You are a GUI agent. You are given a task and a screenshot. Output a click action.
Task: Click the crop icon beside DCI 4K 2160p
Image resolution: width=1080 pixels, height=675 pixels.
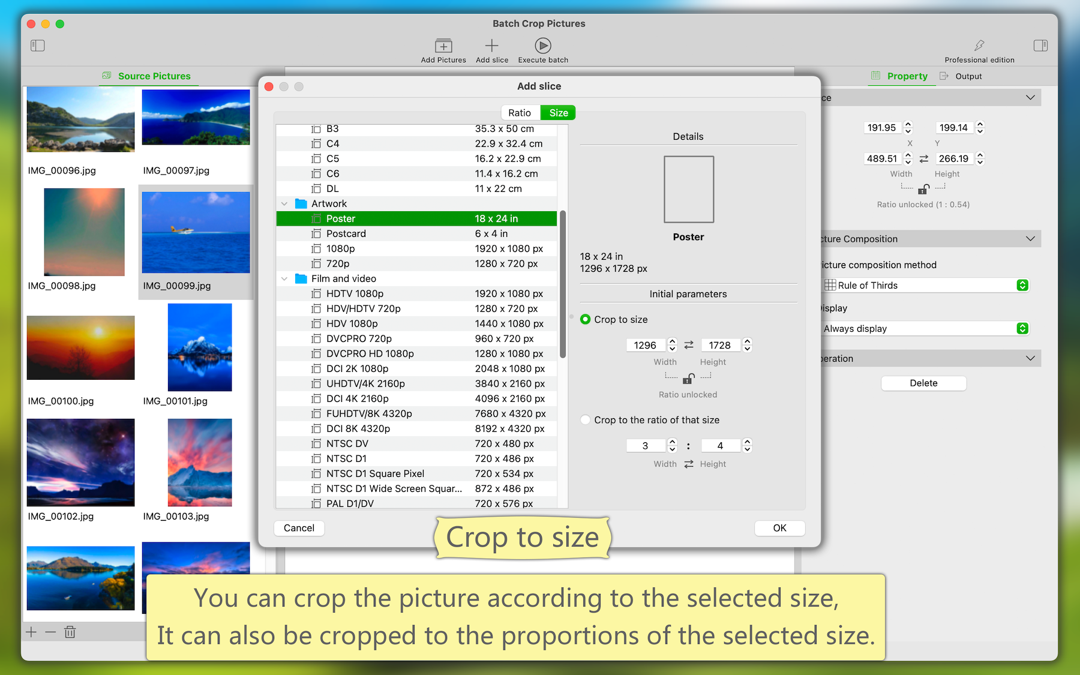316,398
